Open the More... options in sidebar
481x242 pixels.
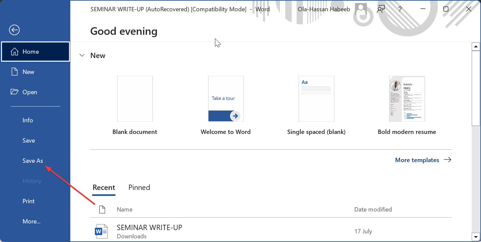pos(32,221)
